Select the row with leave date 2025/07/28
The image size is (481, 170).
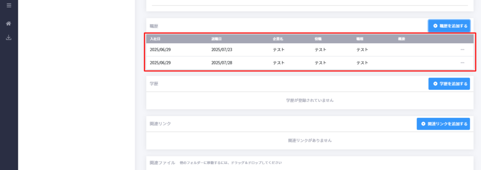click(310, 63)
